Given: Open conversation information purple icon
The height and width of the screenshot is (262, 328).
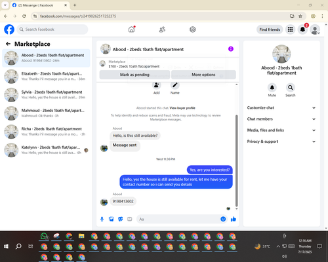Looking at the screenshot, I should pyautogui.click(x=231, y=49).
